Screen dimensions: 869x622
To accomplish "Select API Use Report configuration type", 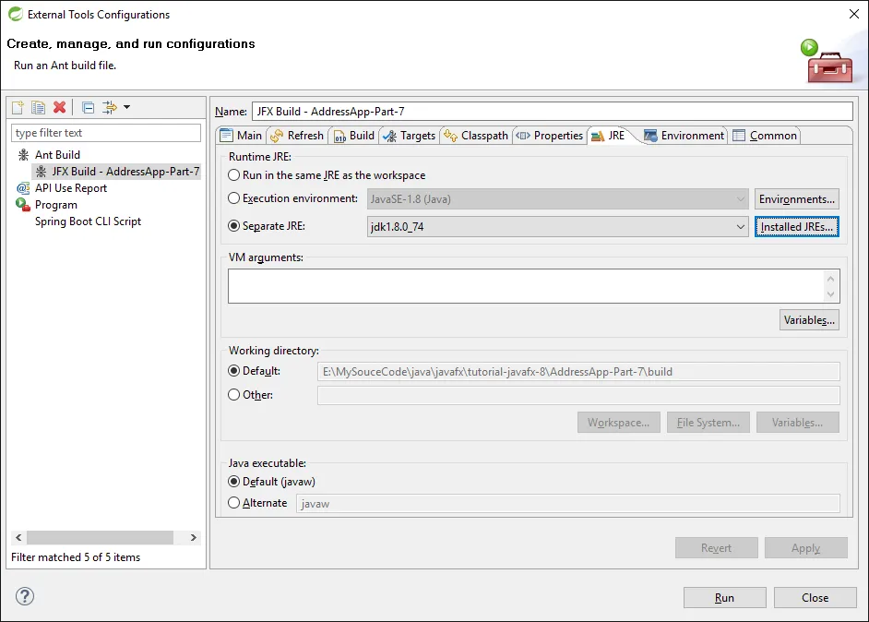I will (x=70, y=188).
